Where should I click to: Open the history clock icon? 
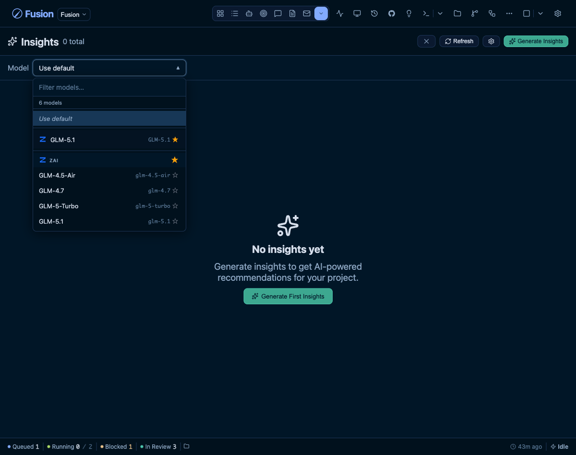click(x=374, y=14)
